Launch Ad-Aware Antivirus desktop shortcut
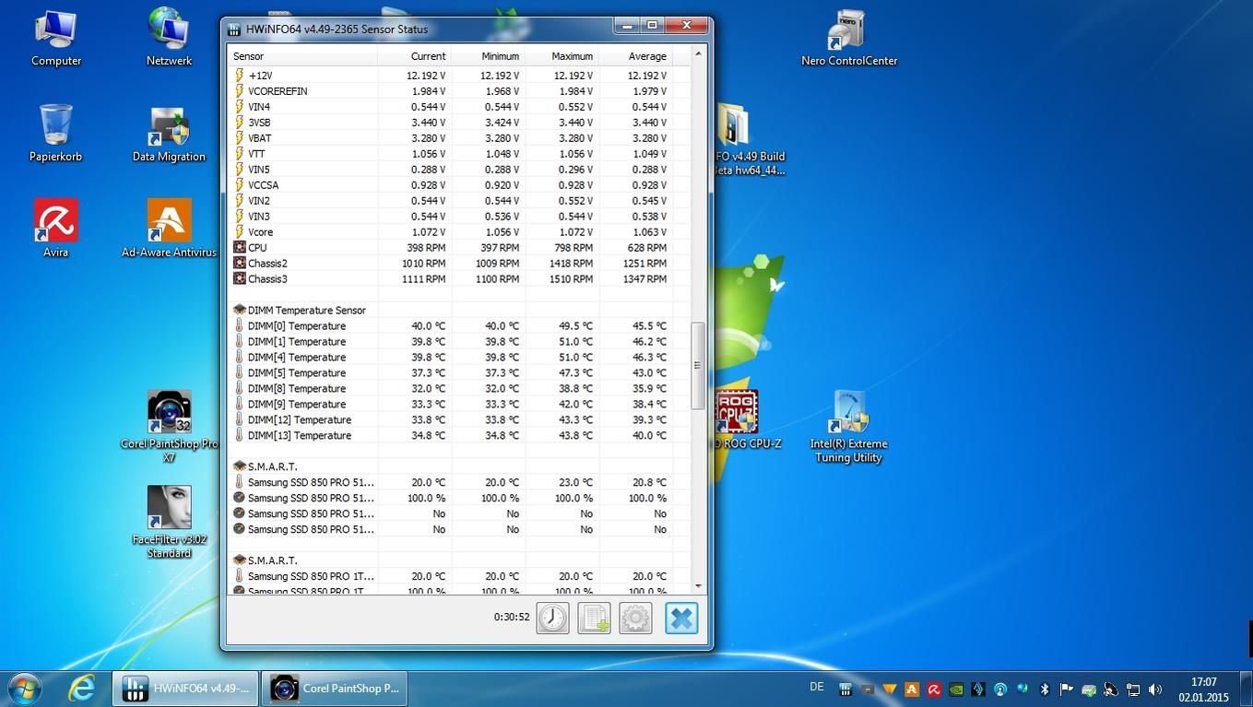Image resolution: width=1253 pixels, height=707 pixels. [x=170, y=229]
